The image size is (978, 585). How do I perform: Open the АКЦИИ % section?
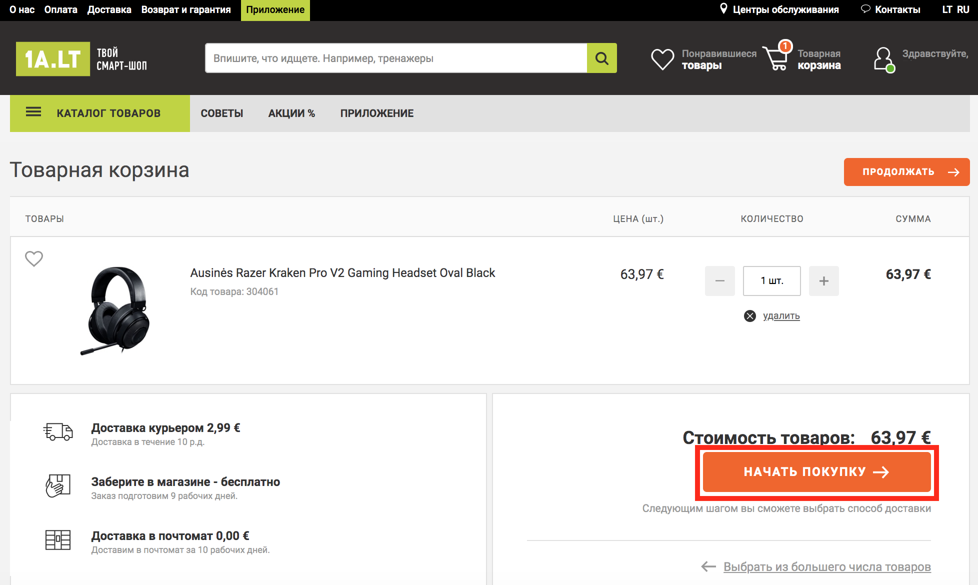[292, 113]
